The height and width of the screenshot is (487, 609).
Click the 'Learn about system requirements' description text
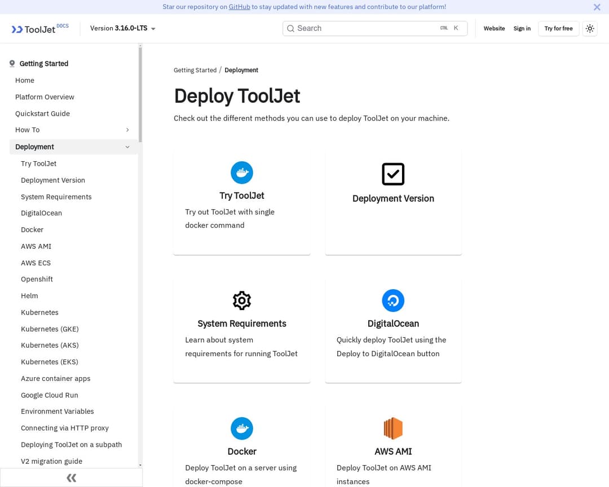click(241, 347)
